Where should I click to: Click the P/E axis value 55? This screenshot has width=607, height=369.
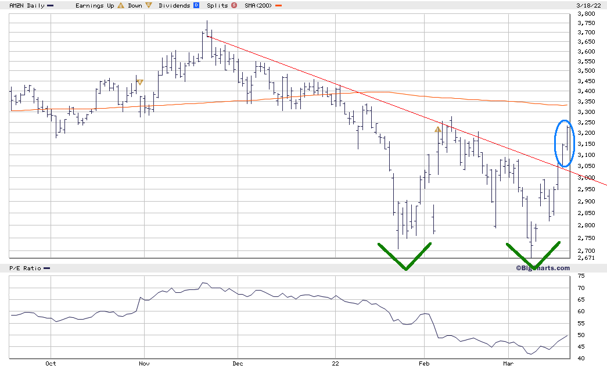coord(581,323)
